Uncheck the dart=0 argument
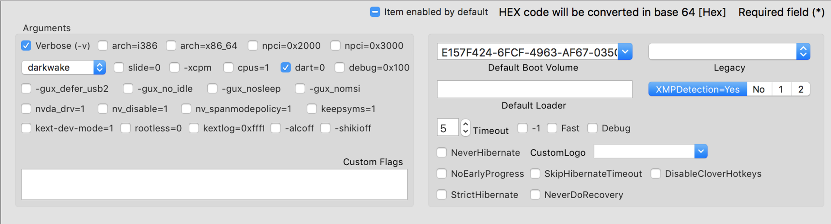Viewport: 831px width, 224px height. click(286, 67)
